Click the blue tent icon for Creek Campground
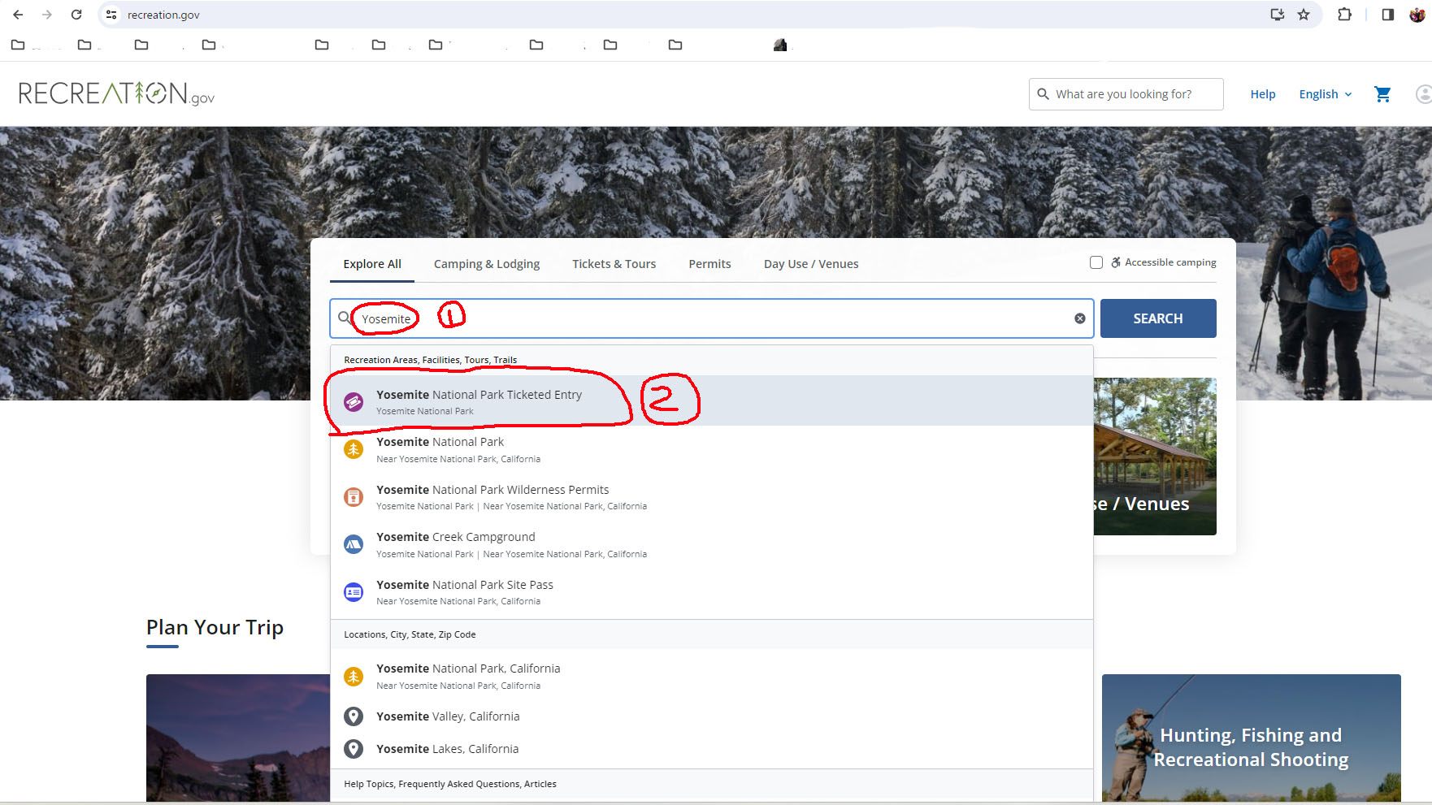1432x805 pixels. point(354,544)
